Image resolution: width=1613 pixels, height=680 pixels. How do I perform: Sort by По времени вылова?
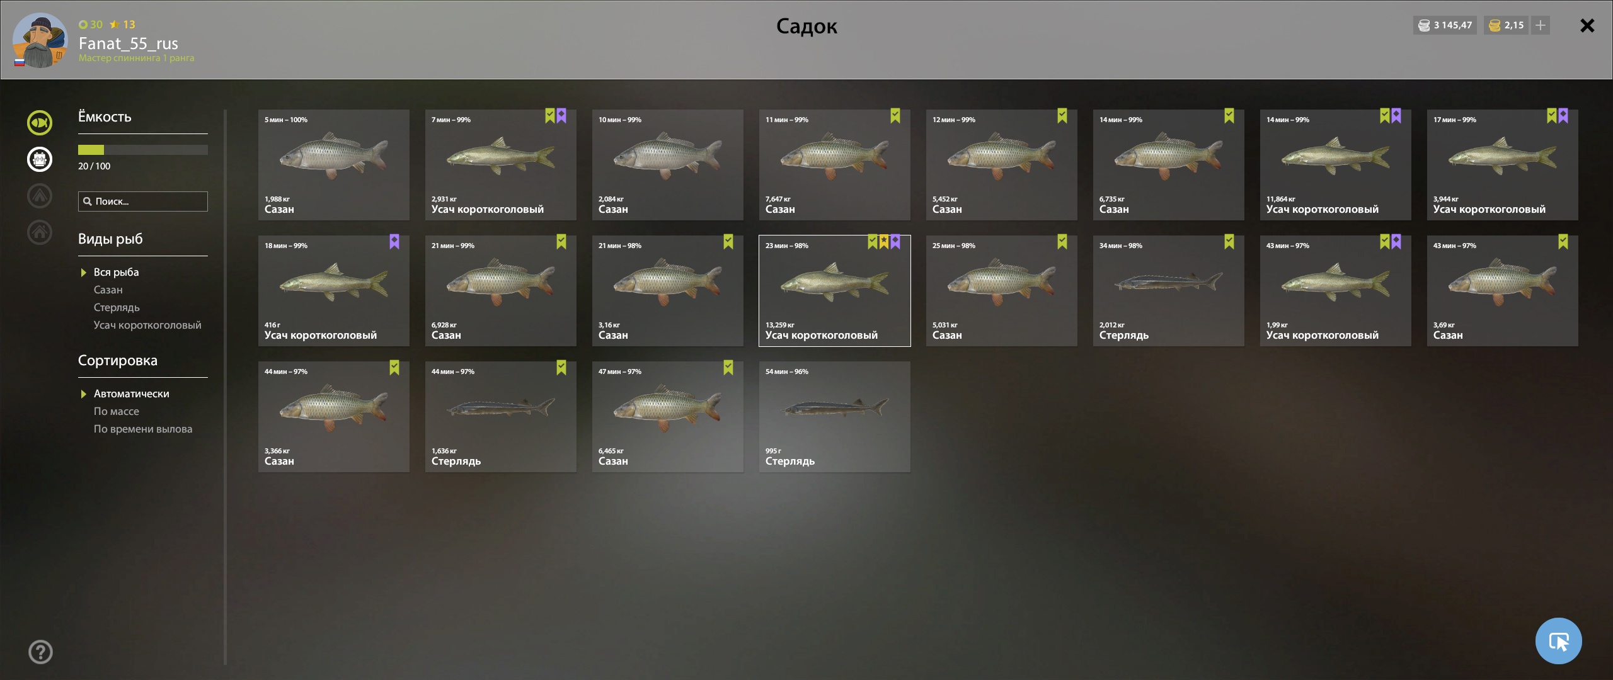[x=143, y=429]
